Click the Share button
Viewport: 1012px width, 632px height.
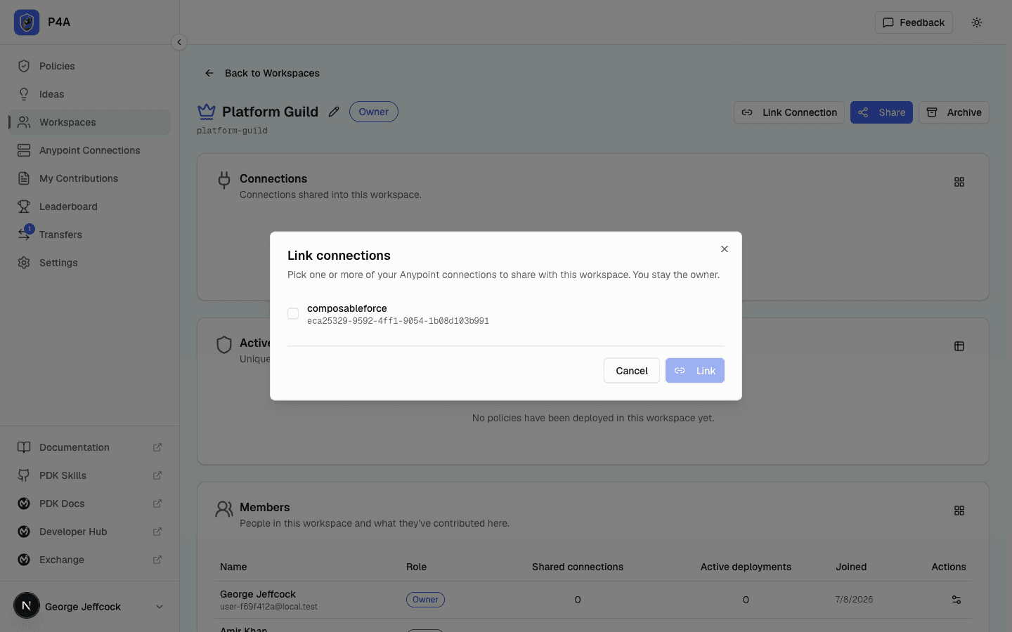(x=881, y=112)
